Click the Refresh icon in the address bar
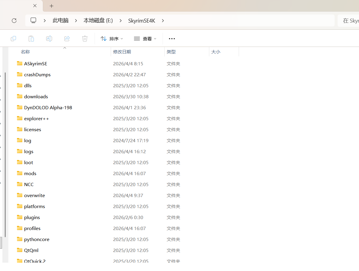Image resolution: width=359 pixels, height=271 pixels. point(14,20)
